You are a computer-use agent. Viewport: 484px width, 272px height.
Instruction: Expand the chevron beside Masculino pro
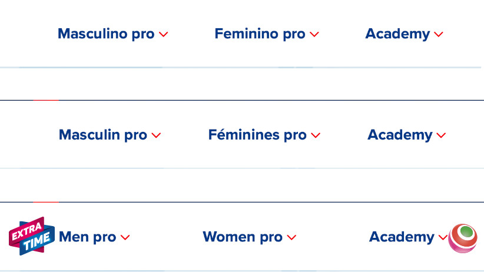(164, 35)
